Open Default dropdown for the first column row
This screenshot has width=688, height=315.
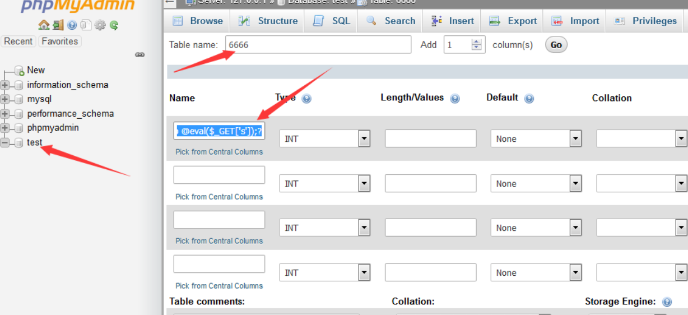pos(536,138)
